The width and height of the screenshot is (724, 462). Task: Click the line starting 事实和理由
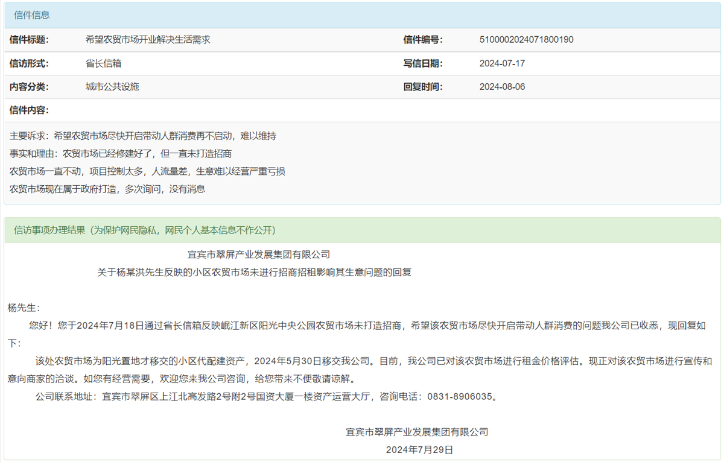[121, 154]
